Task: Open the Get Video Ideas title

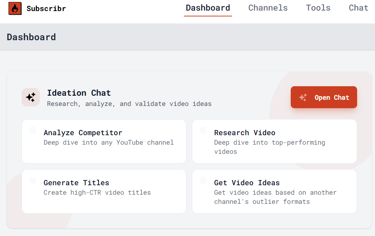Action: point(247,183)
